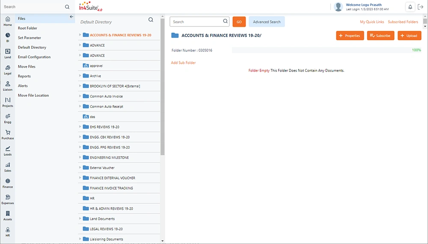Open the Purchase cart icon
The image size is (428, 244).
point(8,134)
